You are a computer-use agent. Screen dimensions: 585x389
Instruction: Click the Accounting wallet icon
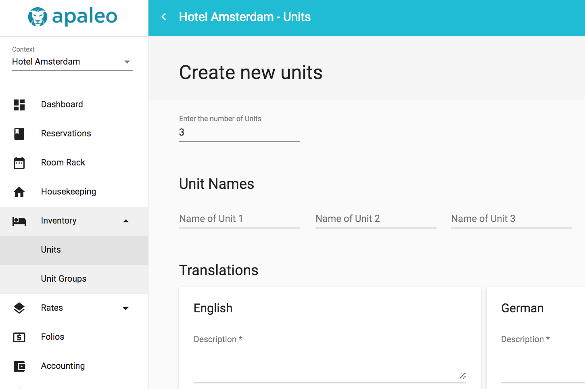point(19,366)
